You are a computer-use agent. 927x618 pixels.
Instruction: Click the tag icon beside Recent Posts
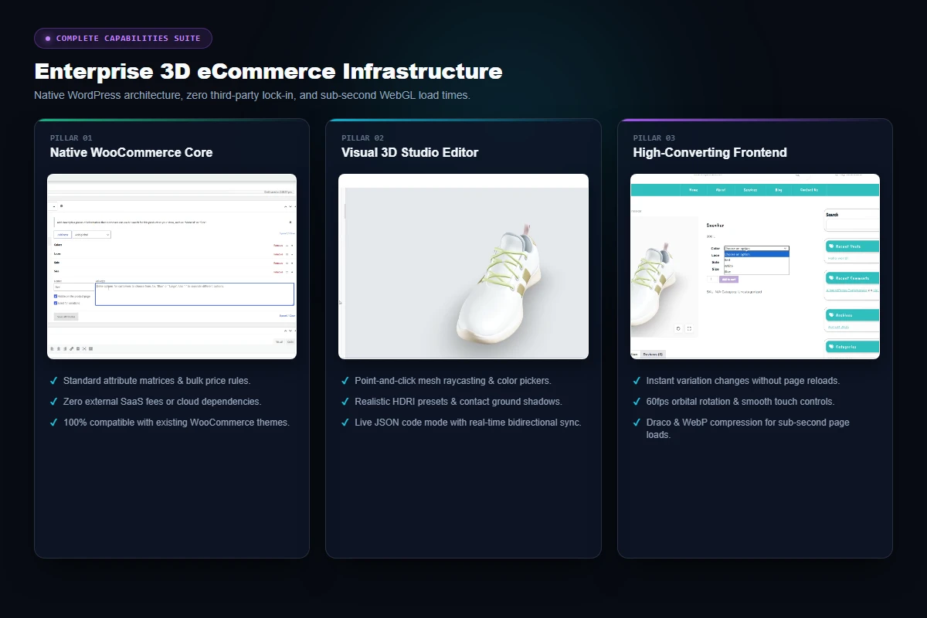[x=831, y=246]
